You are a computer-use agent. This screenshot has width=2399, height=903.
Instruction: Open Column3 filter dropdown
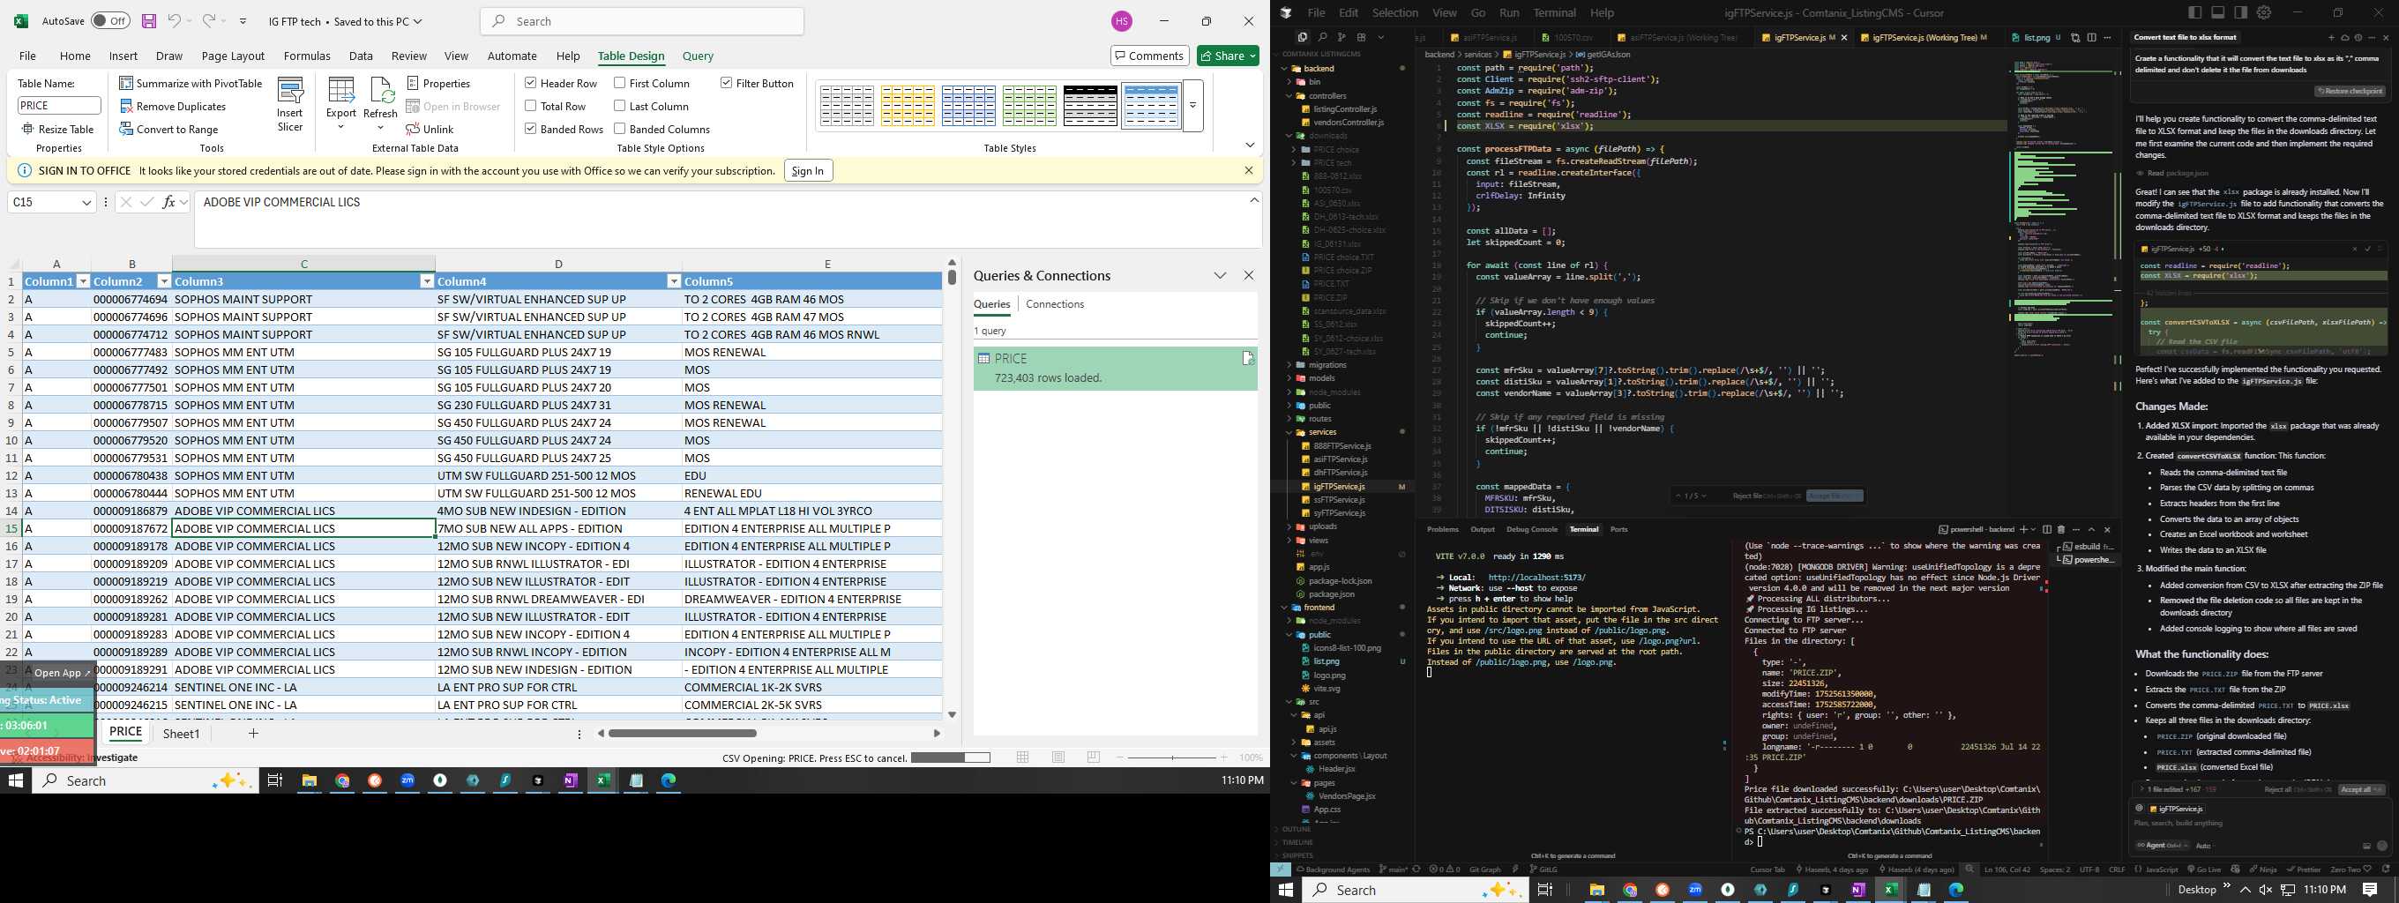427,281
